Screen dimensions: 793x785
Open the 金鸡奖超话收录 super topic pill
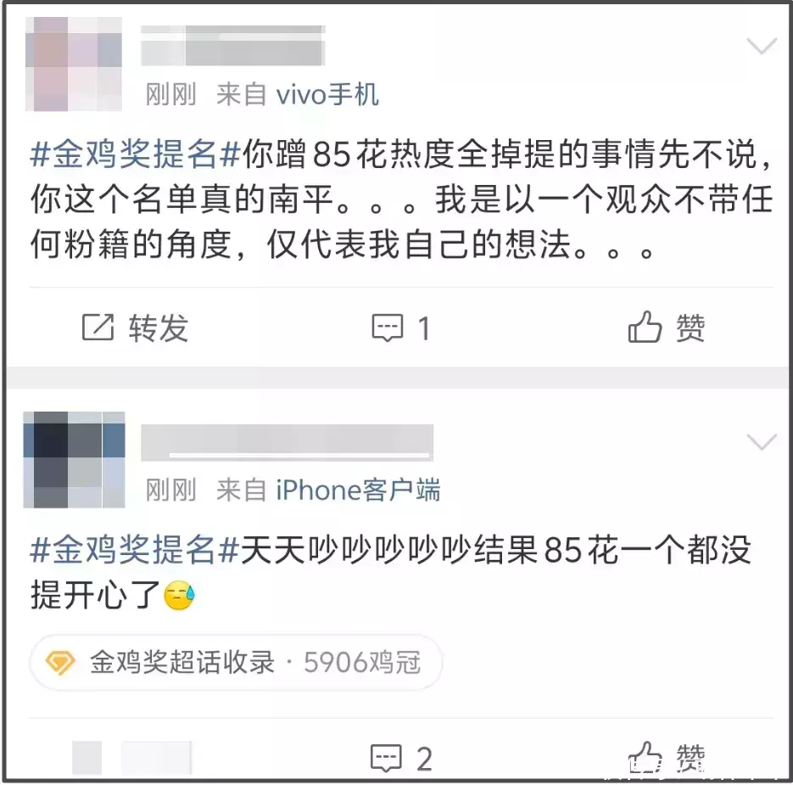click(x=236, y=662)
